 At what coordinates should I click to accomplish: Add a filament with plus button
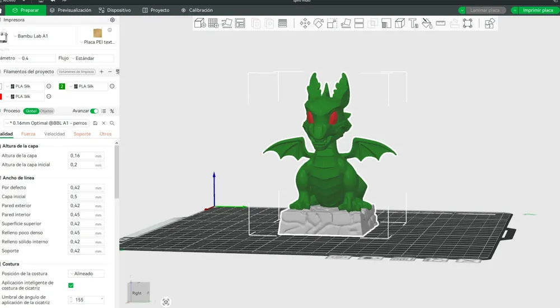click(101, 72)
